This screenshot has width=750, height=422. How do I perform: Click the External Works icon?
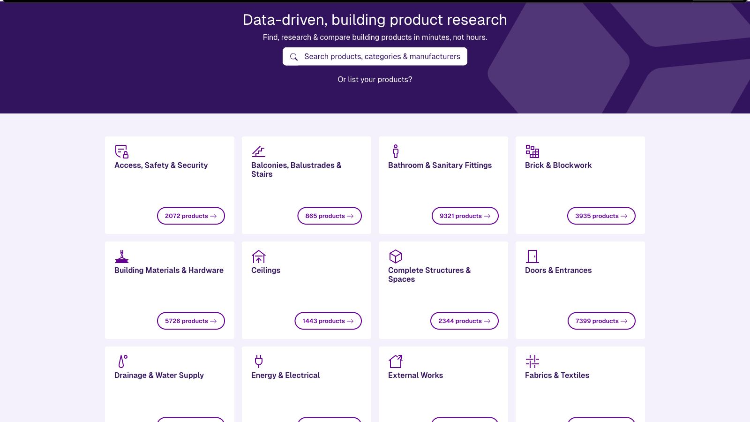[x=396, y=362]
